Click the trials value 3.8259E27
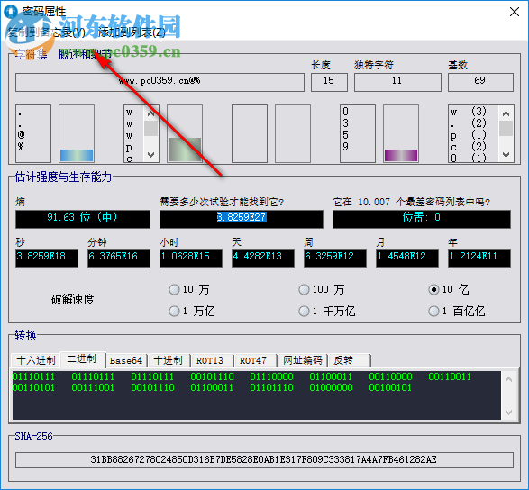Screen dimensions: 529x490 (x=242, y=219)
